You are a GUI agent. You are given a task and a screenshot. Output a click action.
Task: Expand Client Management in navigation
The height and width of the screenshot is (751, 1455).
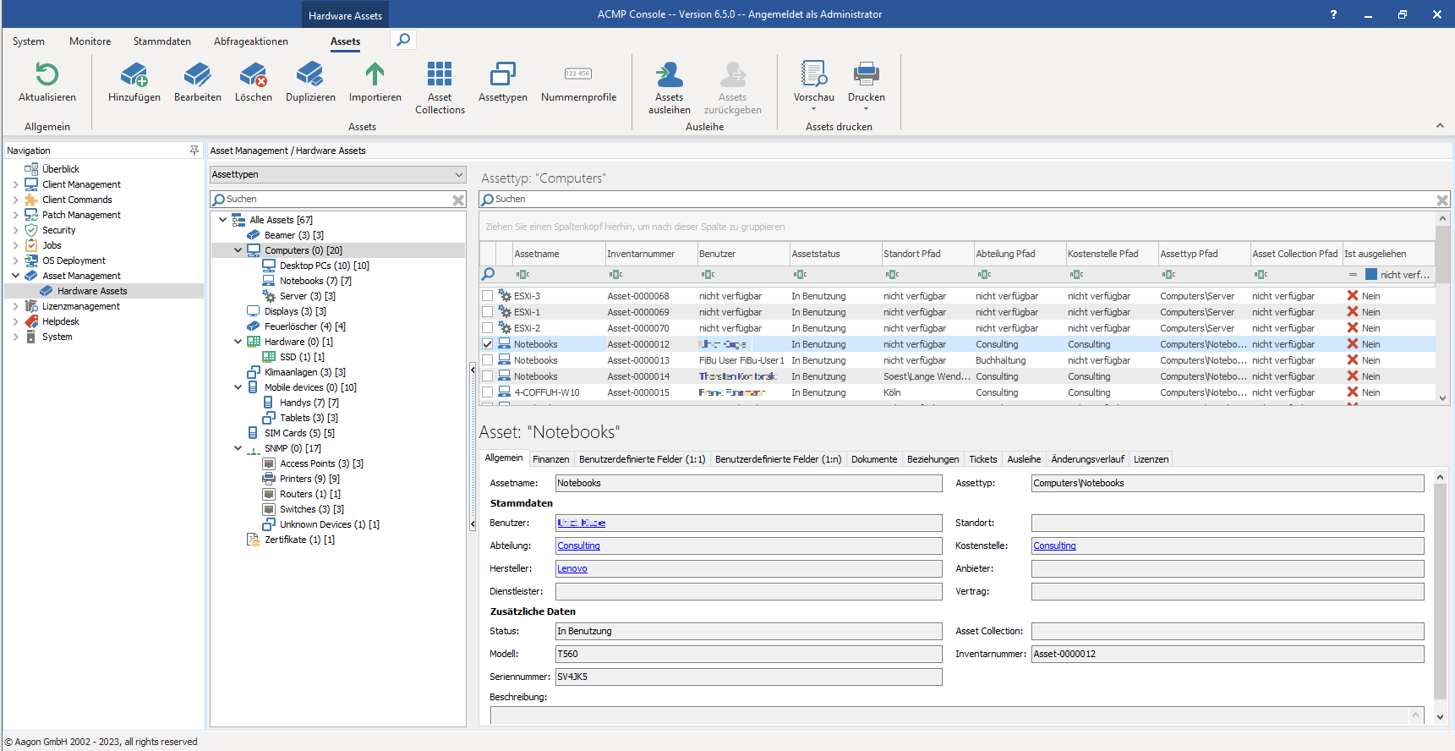click(x=15, y=184)
